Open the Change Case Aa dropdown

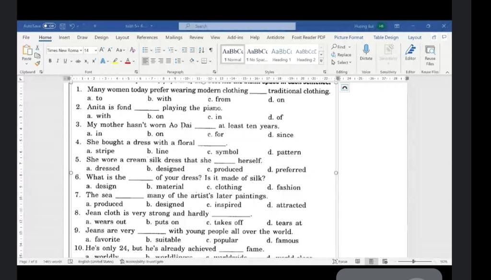120,50
